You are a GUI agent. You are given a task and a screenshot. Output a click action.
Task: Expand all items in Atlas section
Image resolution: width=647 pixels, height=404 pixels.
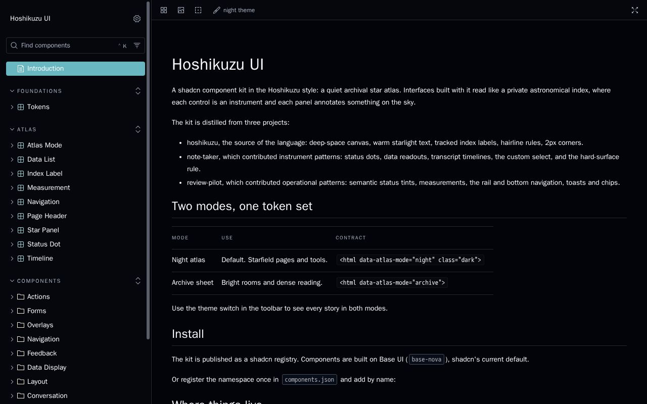(x=138, y=129)
